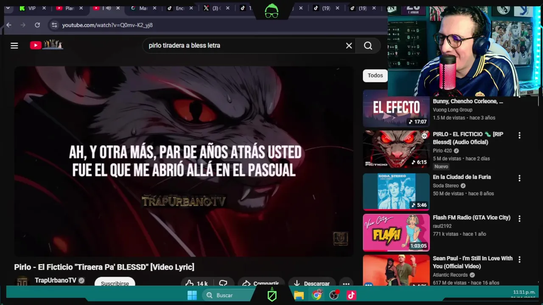Go to the YouTube home logo
Screen dimensions: 543x305
point(46,45)
